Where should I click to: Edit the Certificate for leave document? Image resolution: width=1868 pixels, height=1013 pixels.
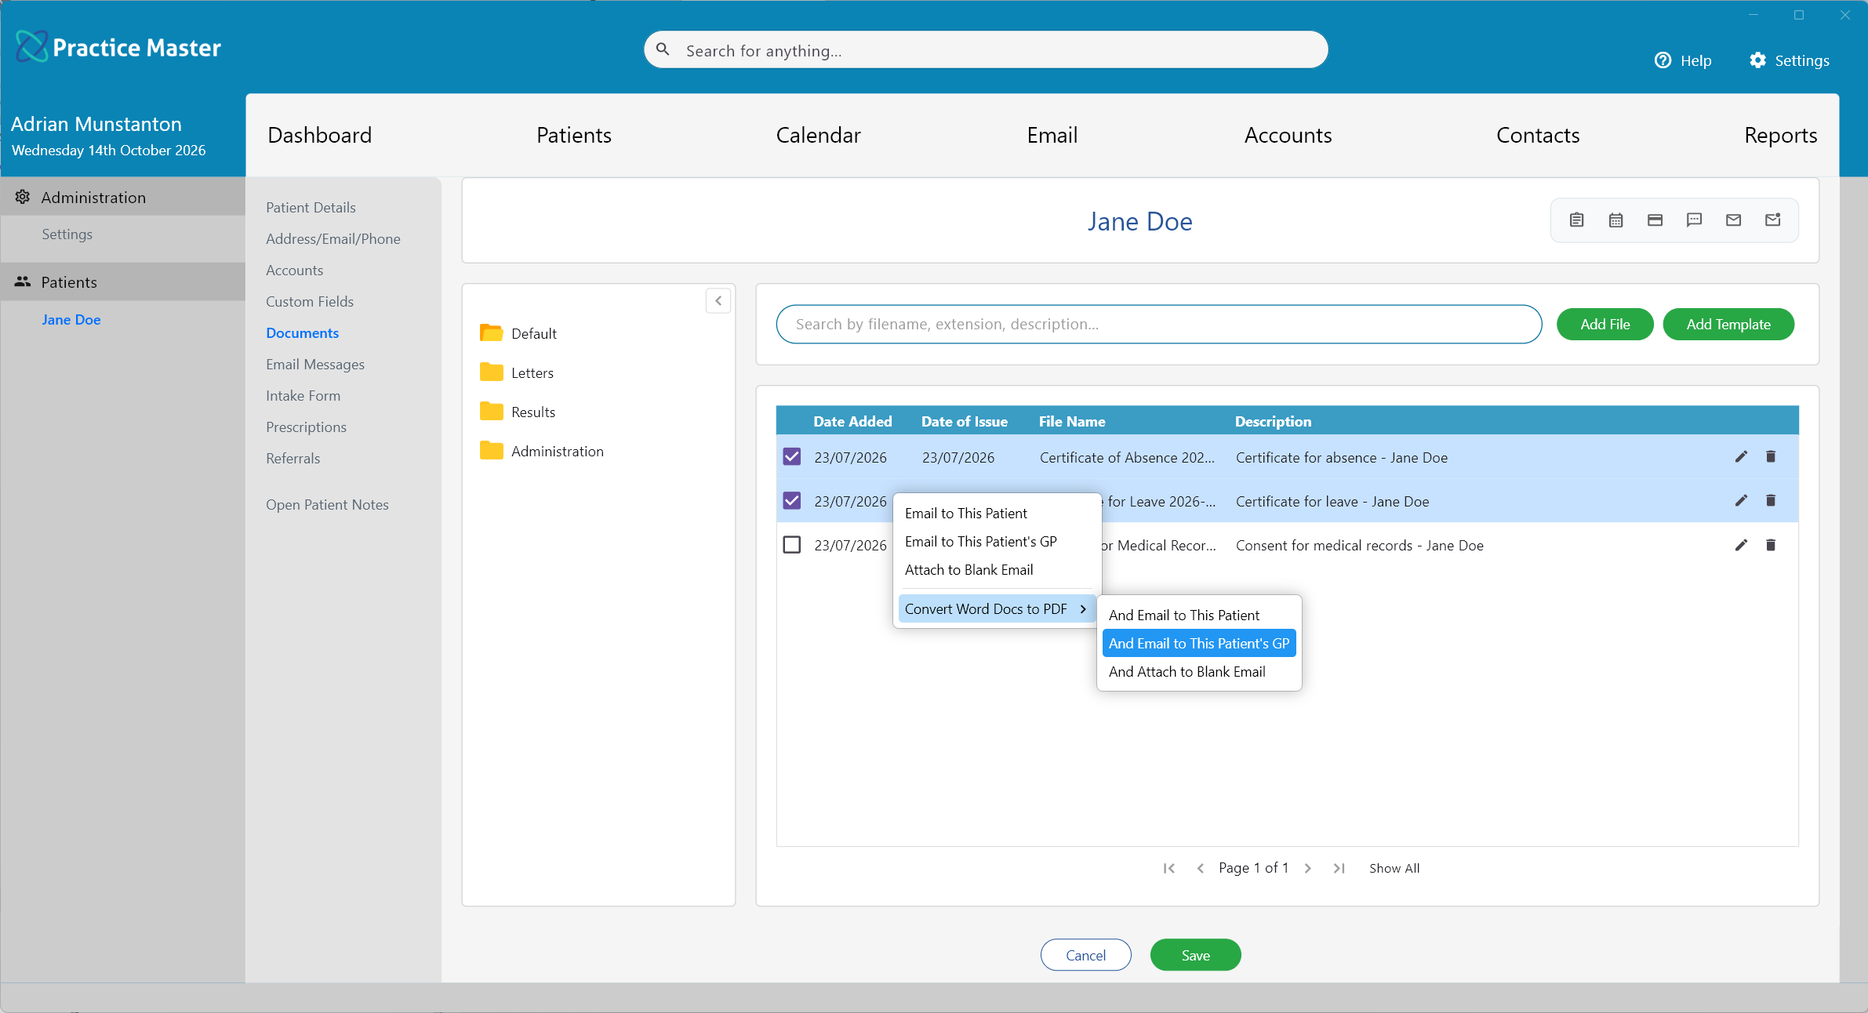(x=1741, y=501)
